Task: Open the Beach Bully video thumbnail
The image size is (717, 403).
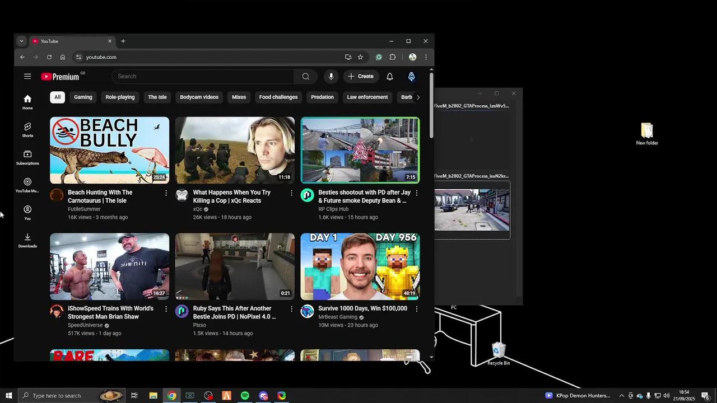Action: 109,150
